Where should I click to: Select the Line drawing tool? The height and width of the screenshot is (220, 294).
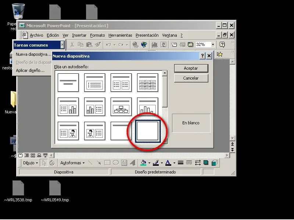90,163
